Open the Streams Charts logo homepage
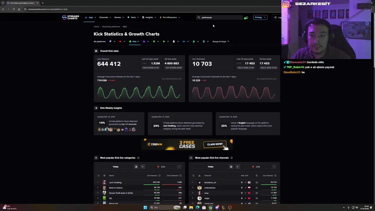Screen dimensions: 375x211 click(71, 17)
